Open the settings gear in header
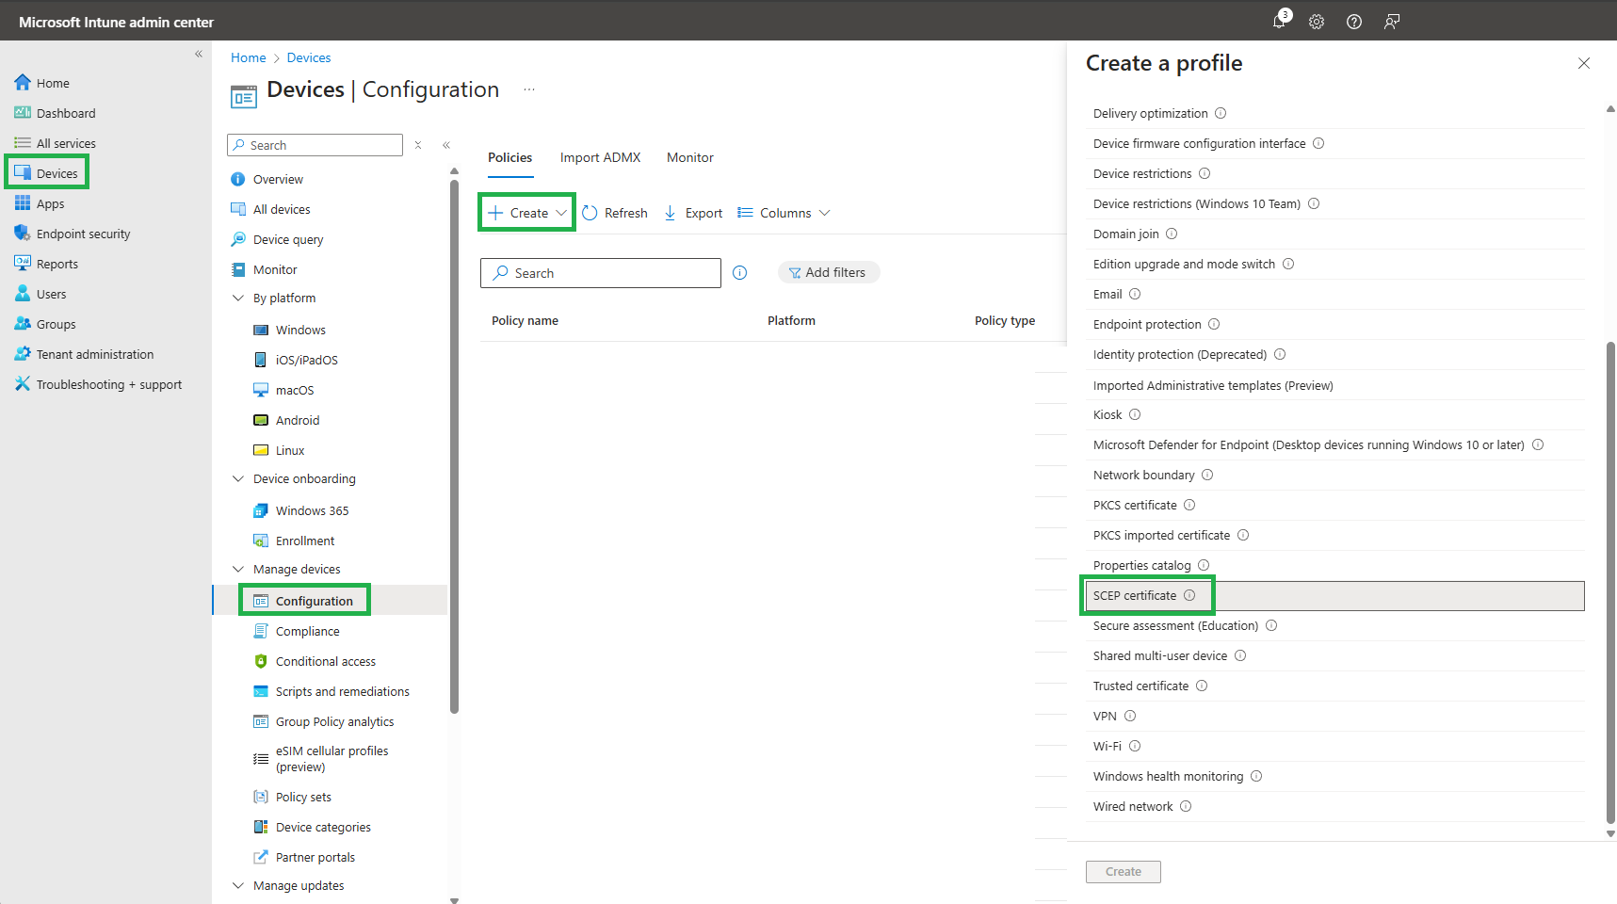This screenshot has width=1617, height=904. [x=1317, y=22]
